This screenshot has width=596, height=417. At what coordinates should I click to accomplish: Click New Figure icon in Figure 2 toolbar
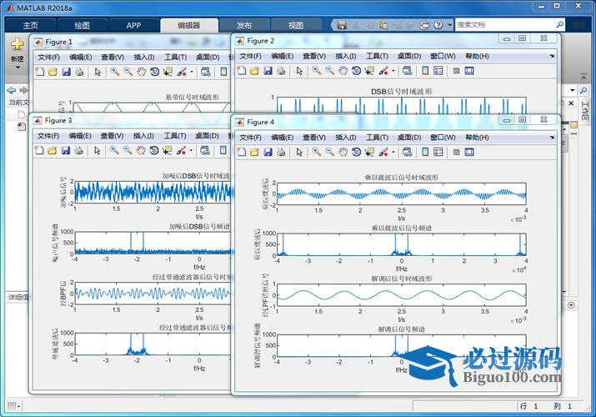point(242,71)
